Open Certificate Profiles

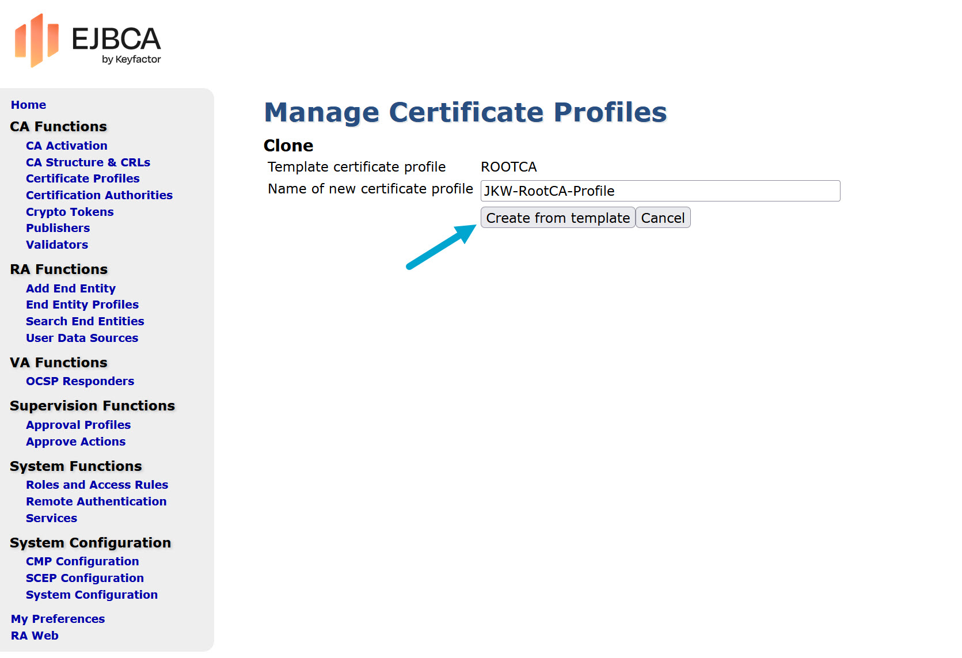click(x=82, y=178)
